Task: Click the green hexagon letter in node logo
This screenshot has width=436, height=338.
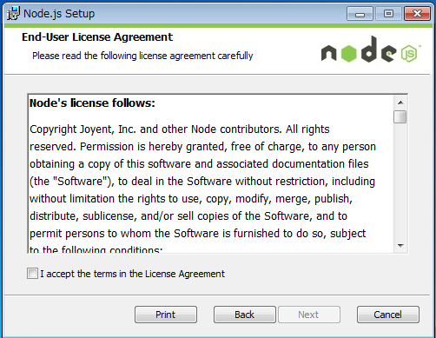Action: click(348, 53)
